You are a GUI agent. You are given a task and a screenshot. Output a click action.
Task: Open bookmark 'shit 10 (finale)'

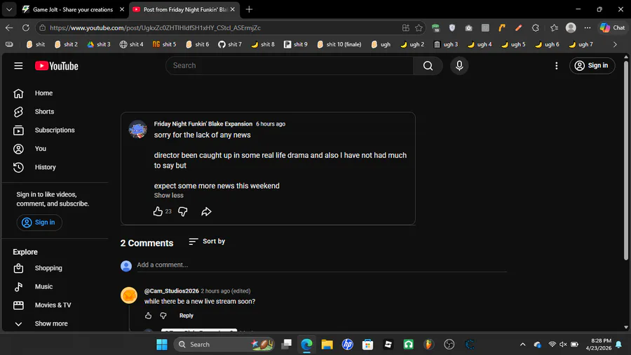coord(339,44)
